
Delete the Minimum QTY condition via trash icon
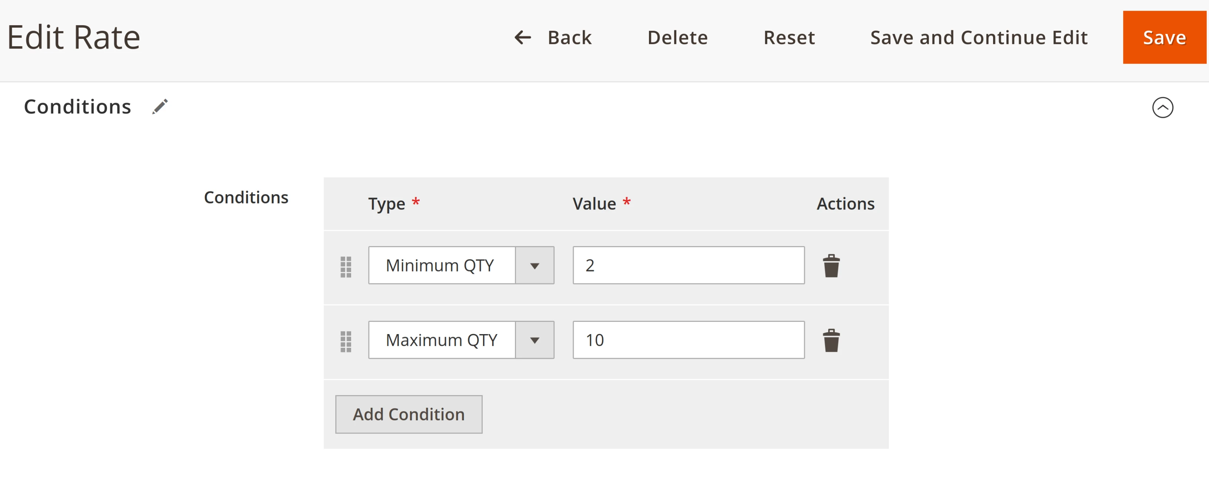click(x=831, y=266)
